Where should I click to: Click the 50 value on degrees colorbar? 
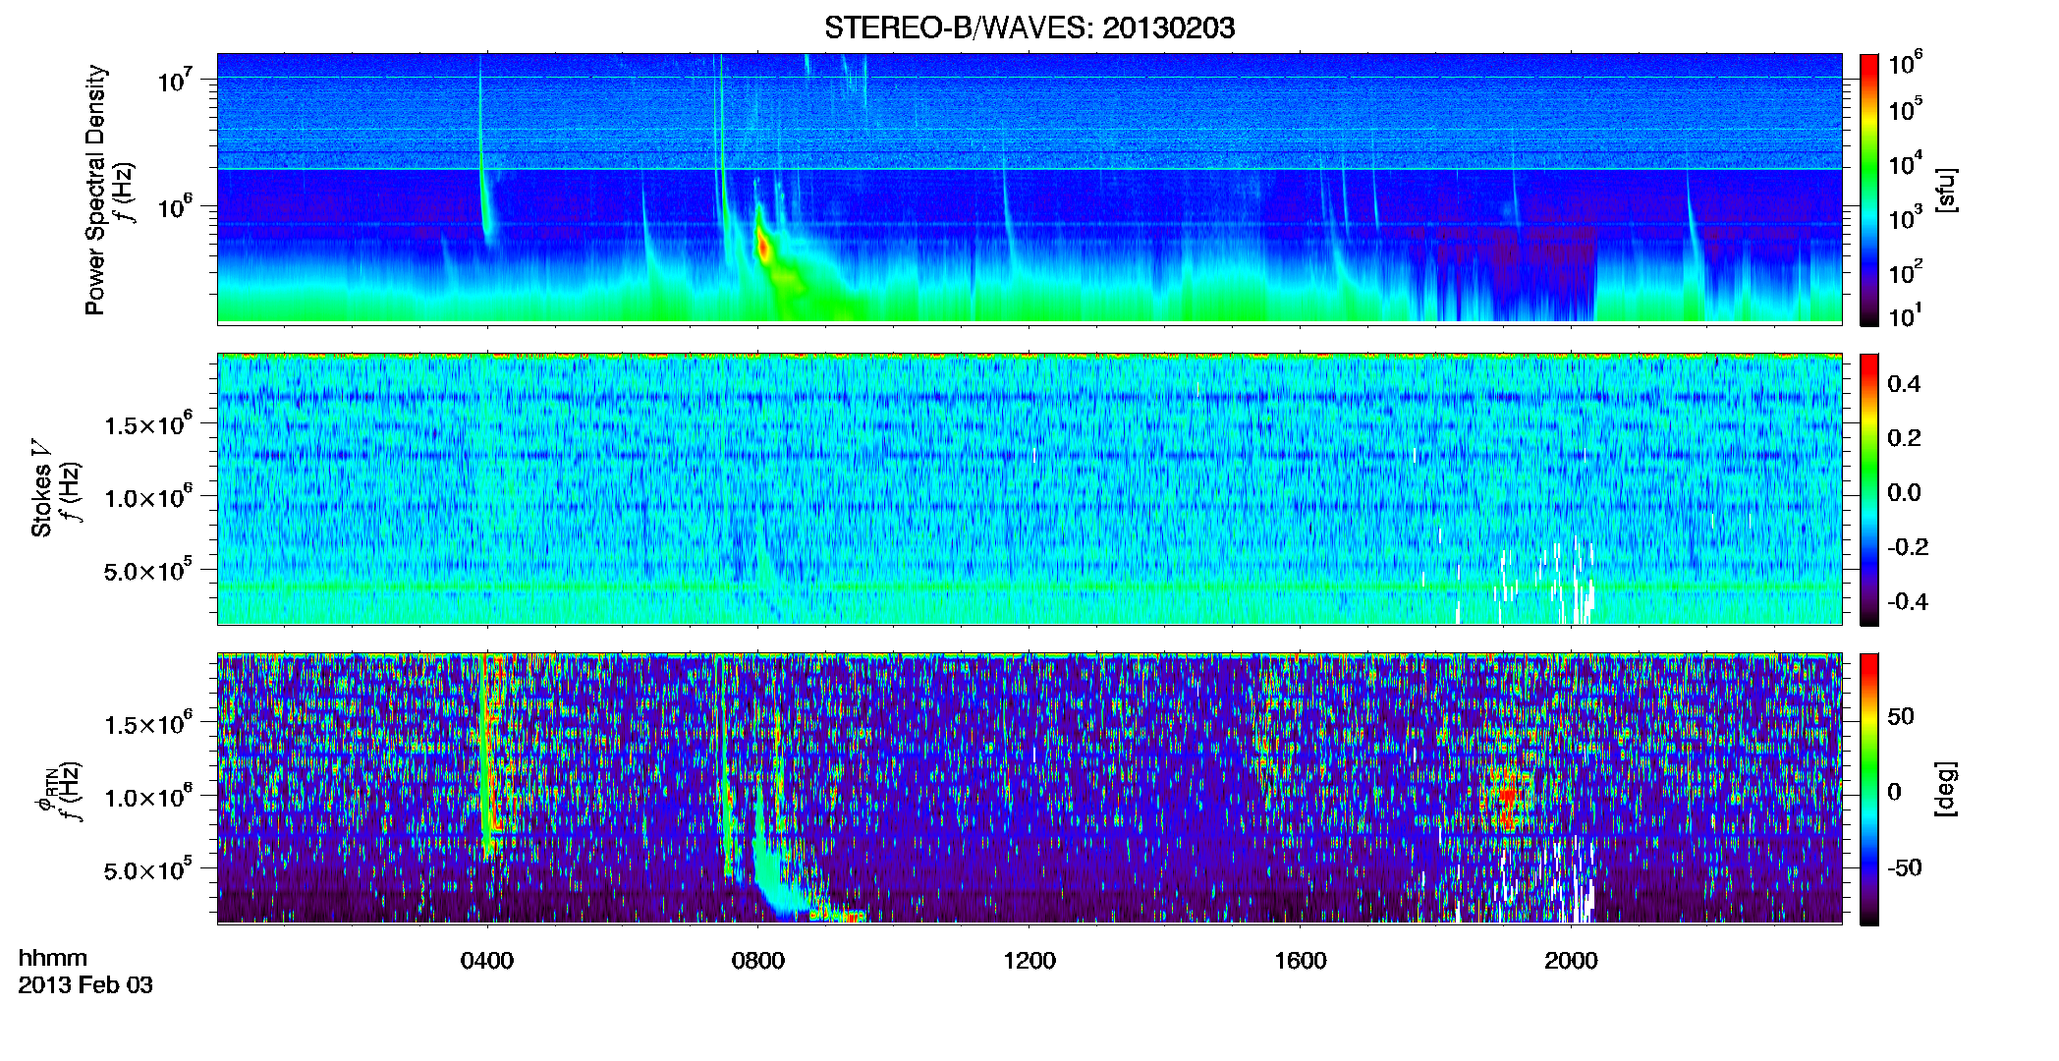tap(1901, 716)
